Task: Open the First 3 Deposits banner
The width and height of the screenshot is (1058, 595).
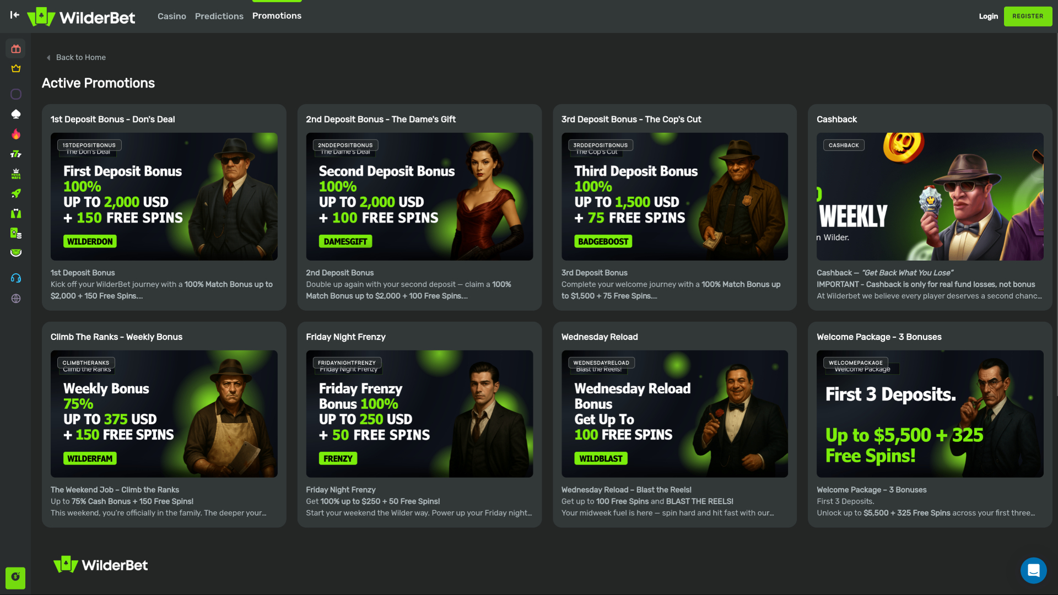Action: (930, 414)
